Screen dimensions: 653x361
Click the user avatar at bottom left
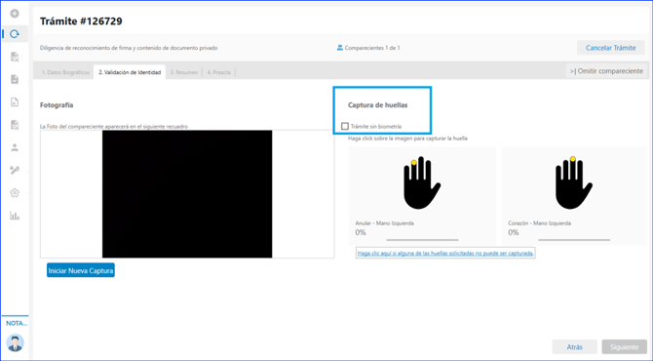tap(15, 343)
